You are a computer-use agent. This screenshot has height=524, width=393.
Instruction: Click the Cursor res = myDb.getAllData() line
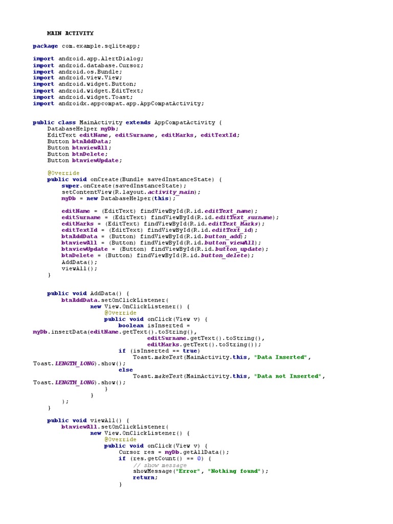[174, 452]
